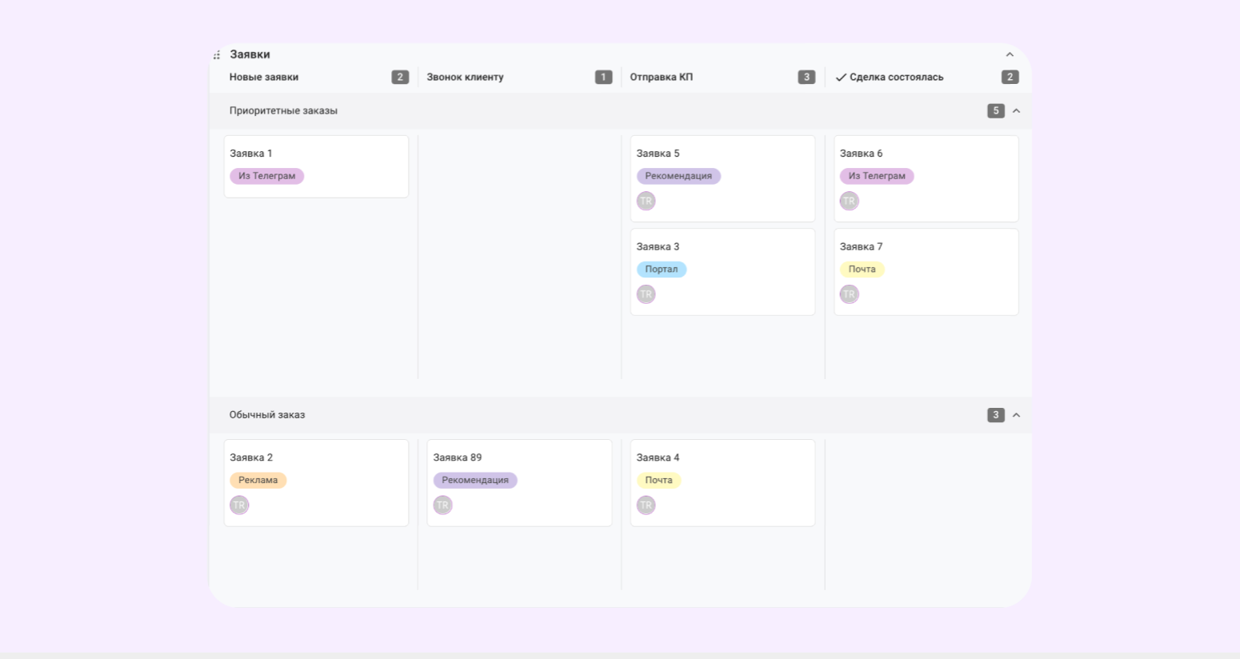Click the TR avatar on "Заявка 5"
The width and height of the screenshot is (1240, 659).
[646, 201]
